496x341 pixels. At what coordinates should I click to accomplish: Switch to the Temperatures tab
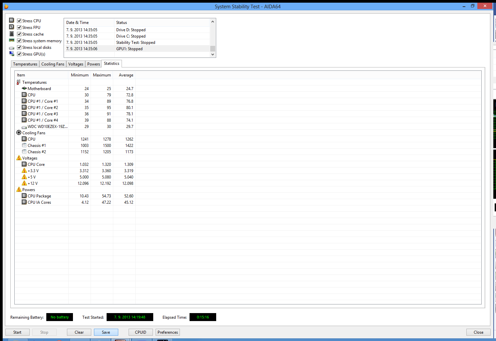(x=25, y=64)
